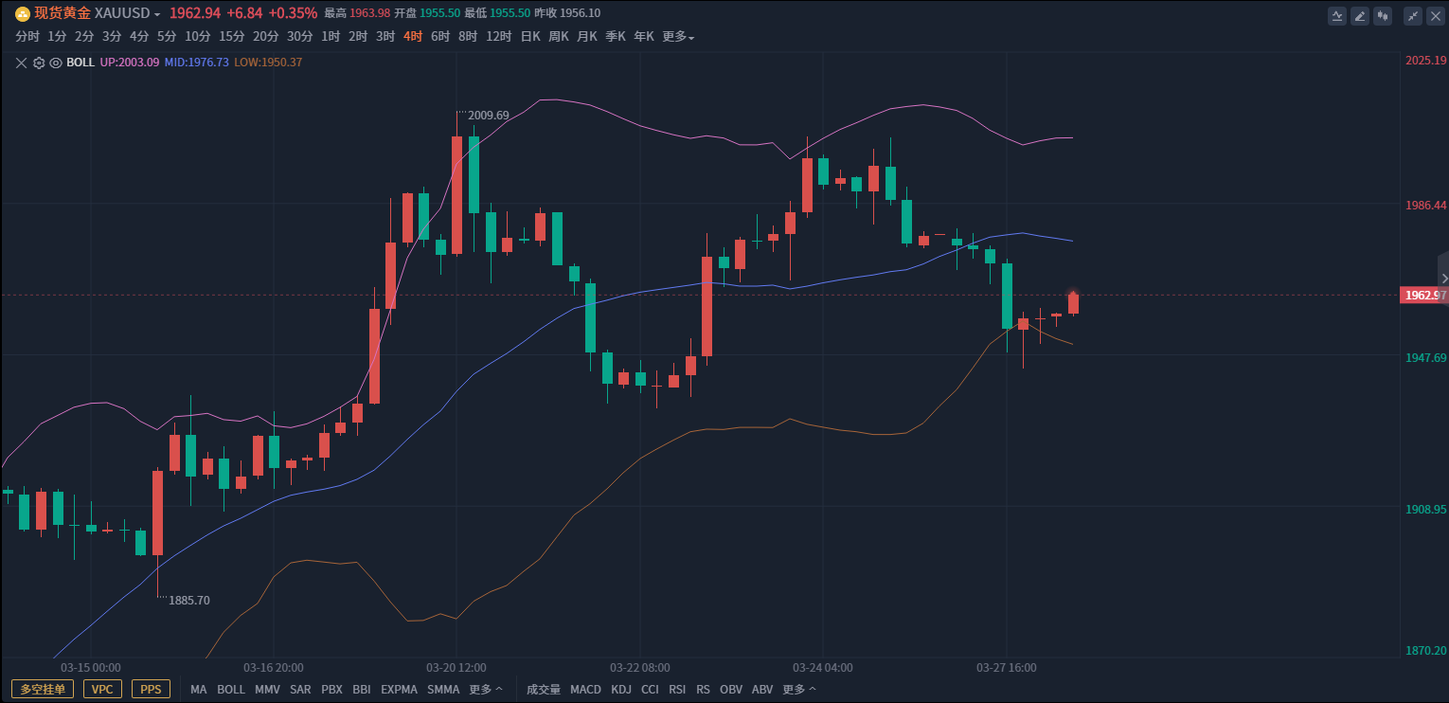Viewport: 1449px width, 703px height.
Task: Switch to the 1分 timeframe
Action: pyautogui.click(x=57, y=37)
